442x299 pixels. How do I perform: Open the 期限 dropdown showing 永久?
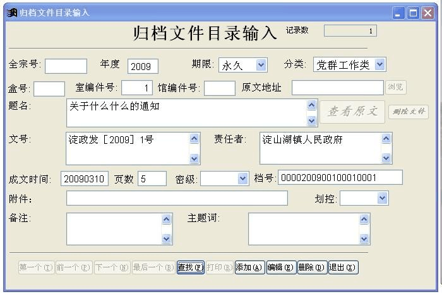(x=261, y=66)
